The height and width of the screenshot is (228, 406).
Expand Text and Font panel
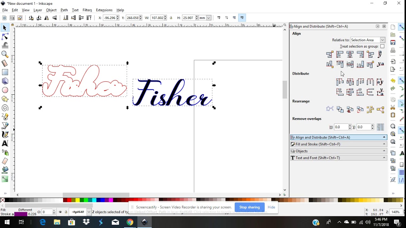338,158
